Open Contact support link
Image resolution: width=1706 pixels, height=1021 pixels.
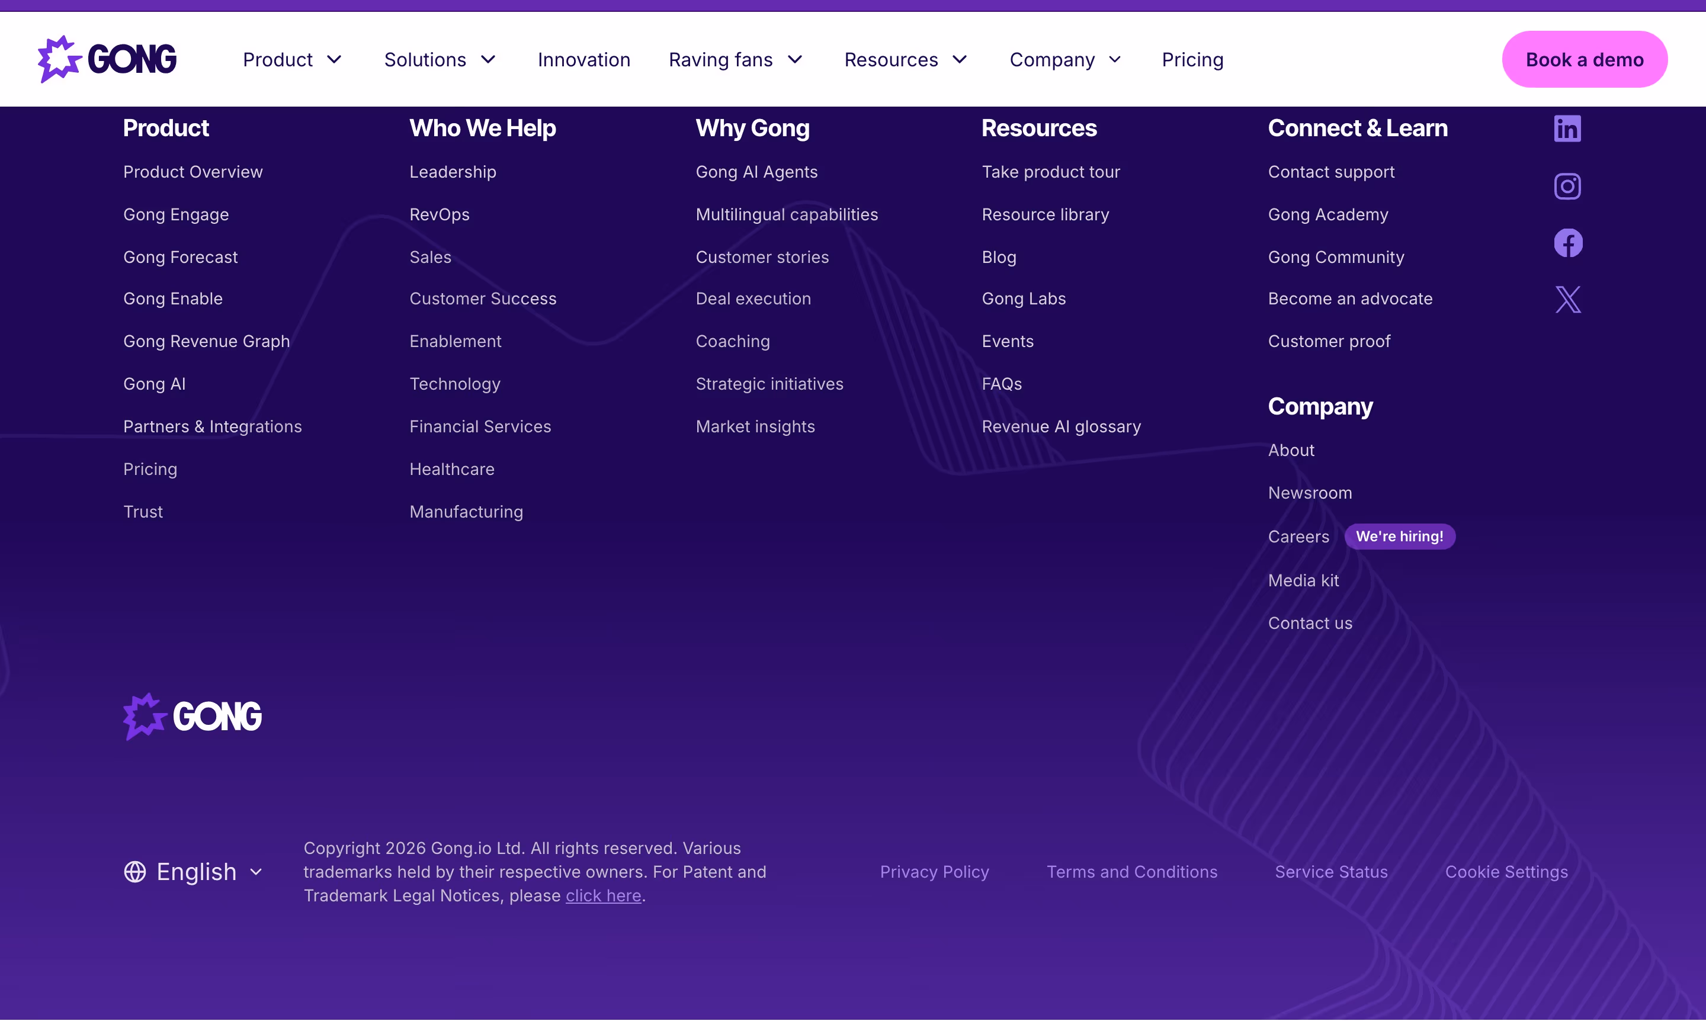(x=1331, y=172)
